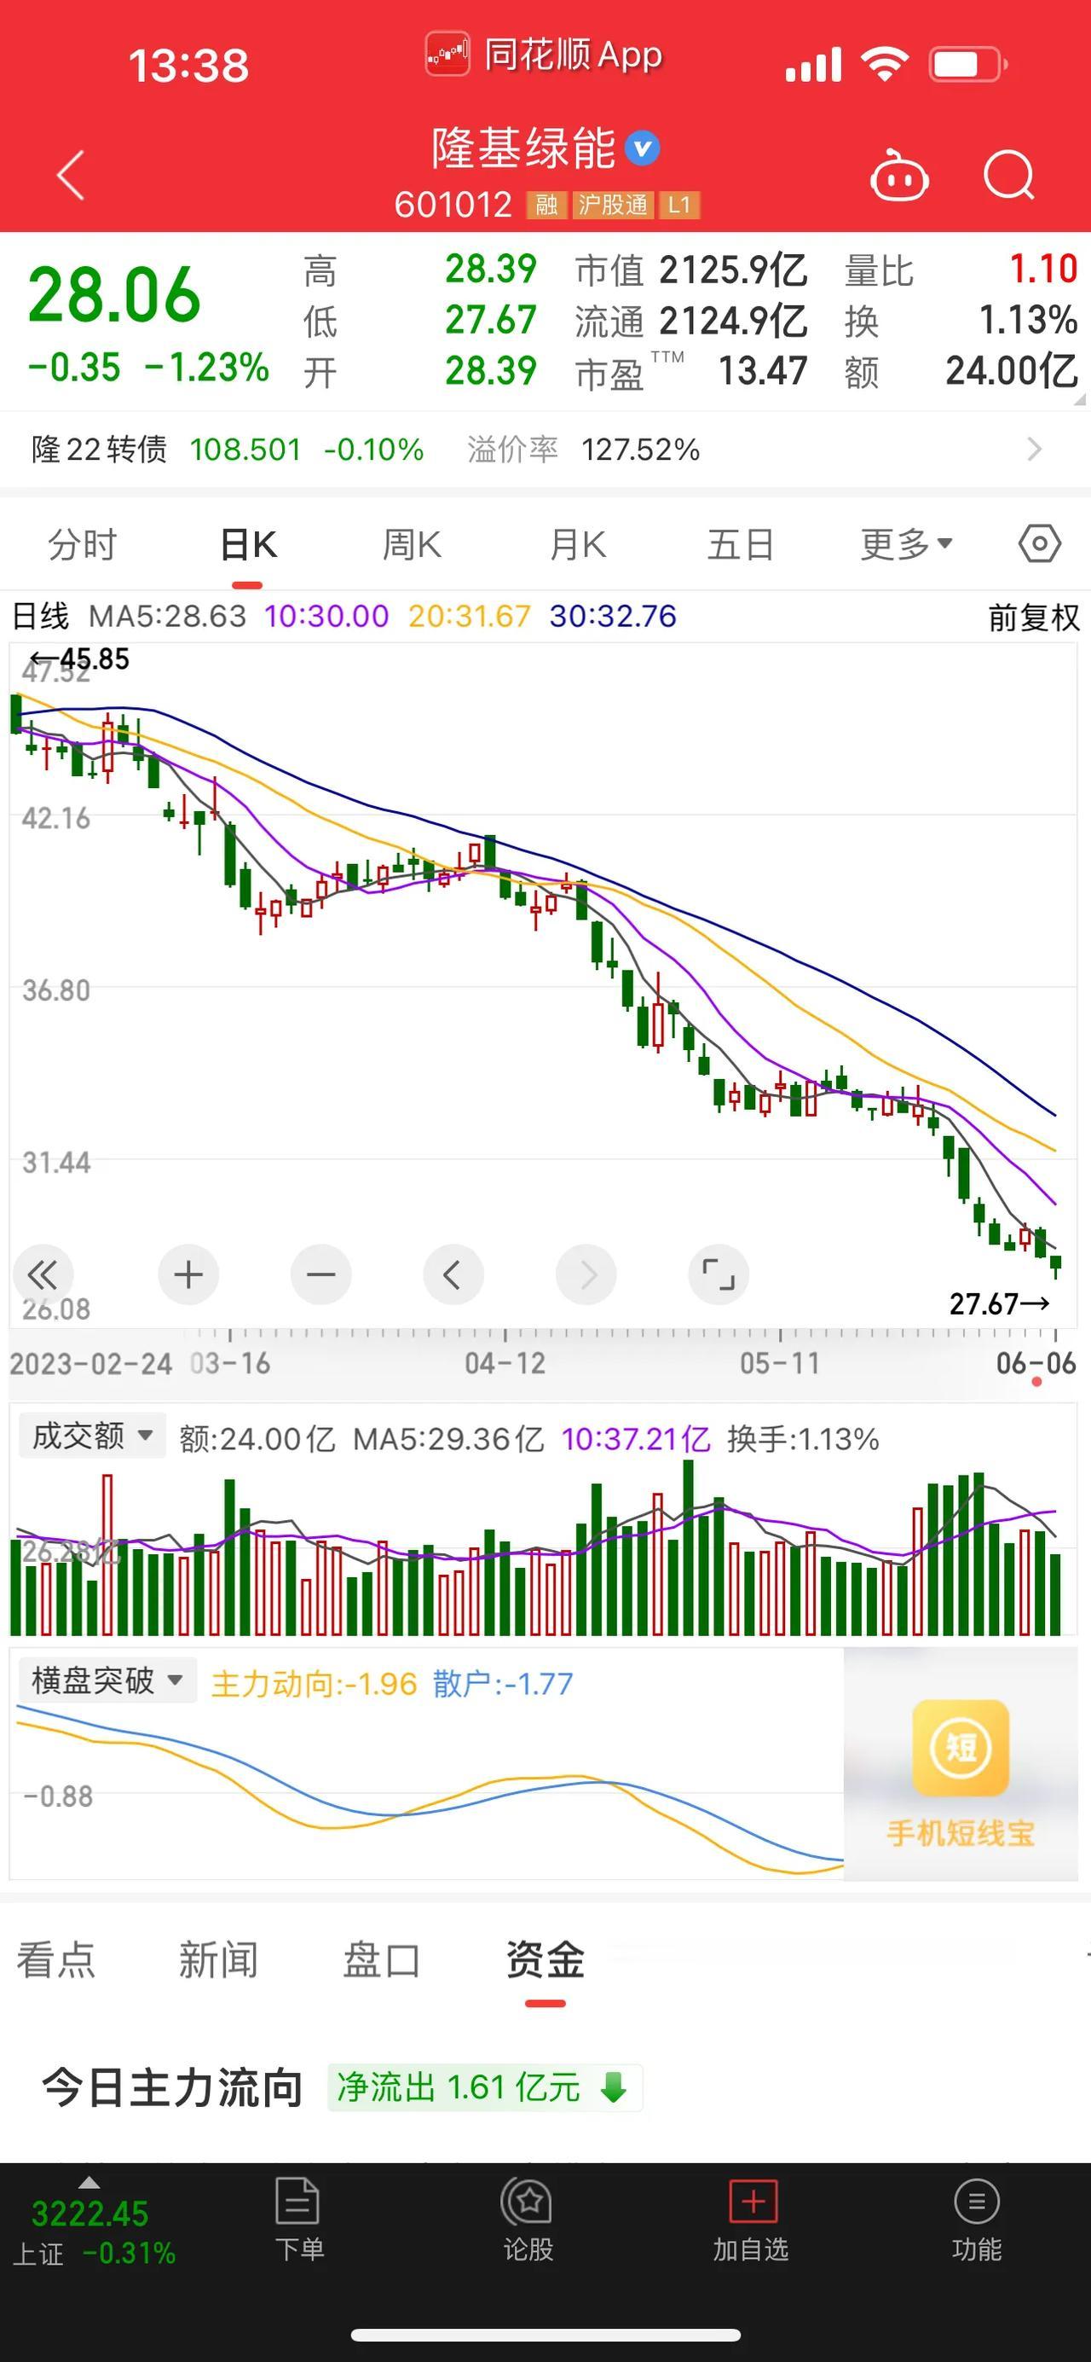
Task: Tap 市值 2125.9亿 value
Action: pyautogui.click(x=734, y=270)
